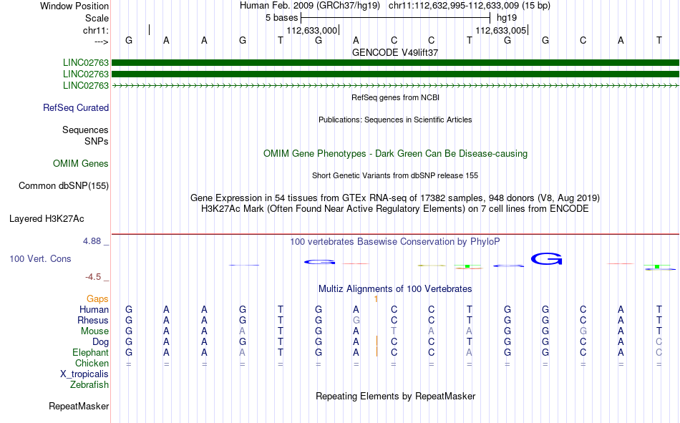Select the LINC02763 transcript with intron arrows
The height and width of the screenshot is (423, 680).
(x=396, y=85)
